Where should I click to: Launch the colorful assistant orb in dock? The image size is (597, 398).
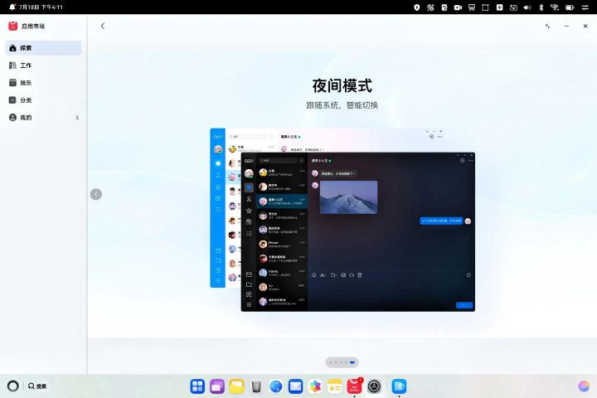pyautogui.click(x=584, y=386)
